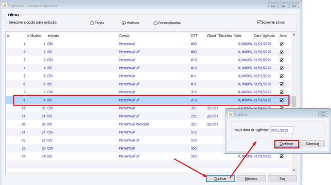The height and width of the screenshot is (185, 331).
Task: Open the Historico button
Action: (x=251, y=179)
